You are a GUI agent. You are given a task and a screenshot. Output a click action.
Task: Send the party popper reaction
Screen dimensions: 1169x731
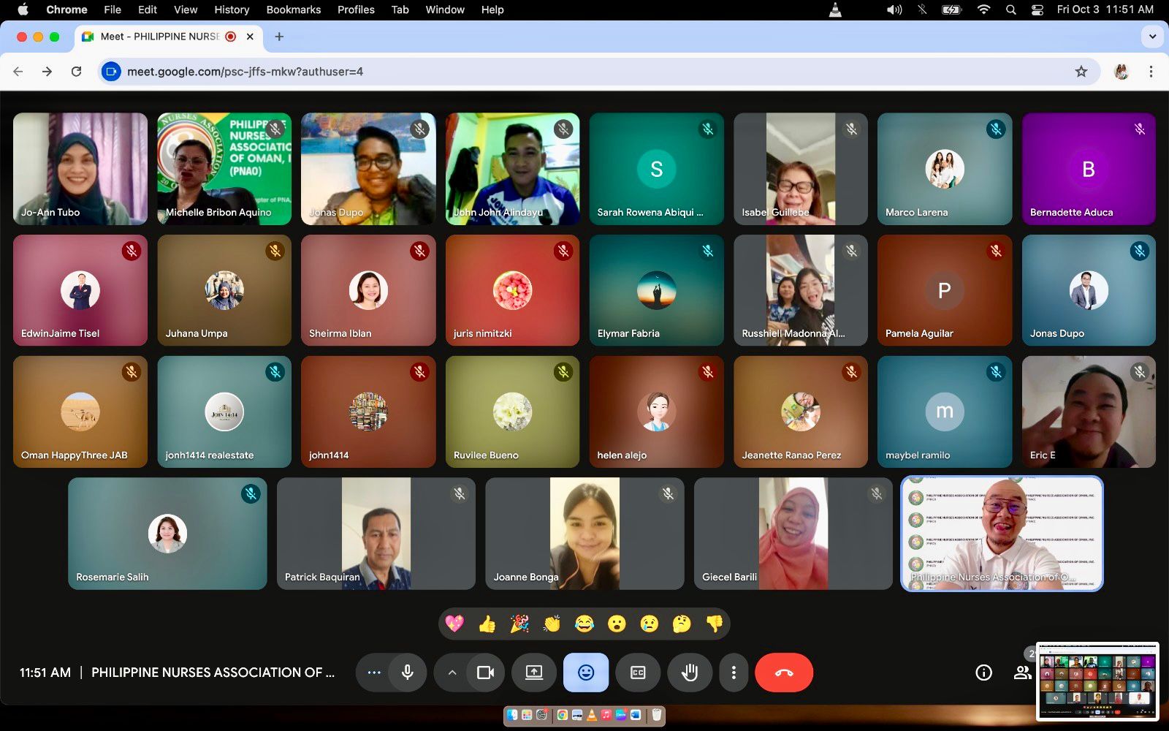(x=519, y=624)
